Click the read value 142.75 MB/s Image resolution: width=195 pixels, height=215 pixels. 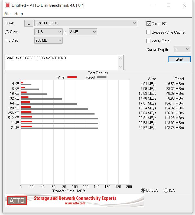click(x=174, y=128)
